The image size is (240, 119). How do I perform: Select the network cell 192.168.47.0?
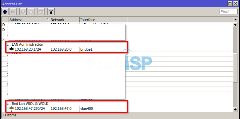click(x=61, y=108)
